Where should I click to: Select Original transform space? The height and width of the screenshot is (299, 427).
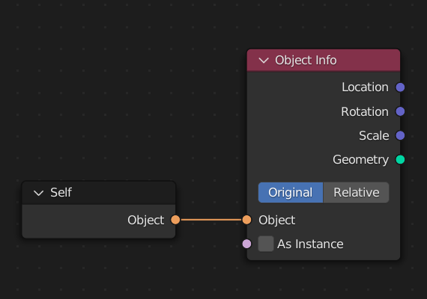tap(291, 192)
